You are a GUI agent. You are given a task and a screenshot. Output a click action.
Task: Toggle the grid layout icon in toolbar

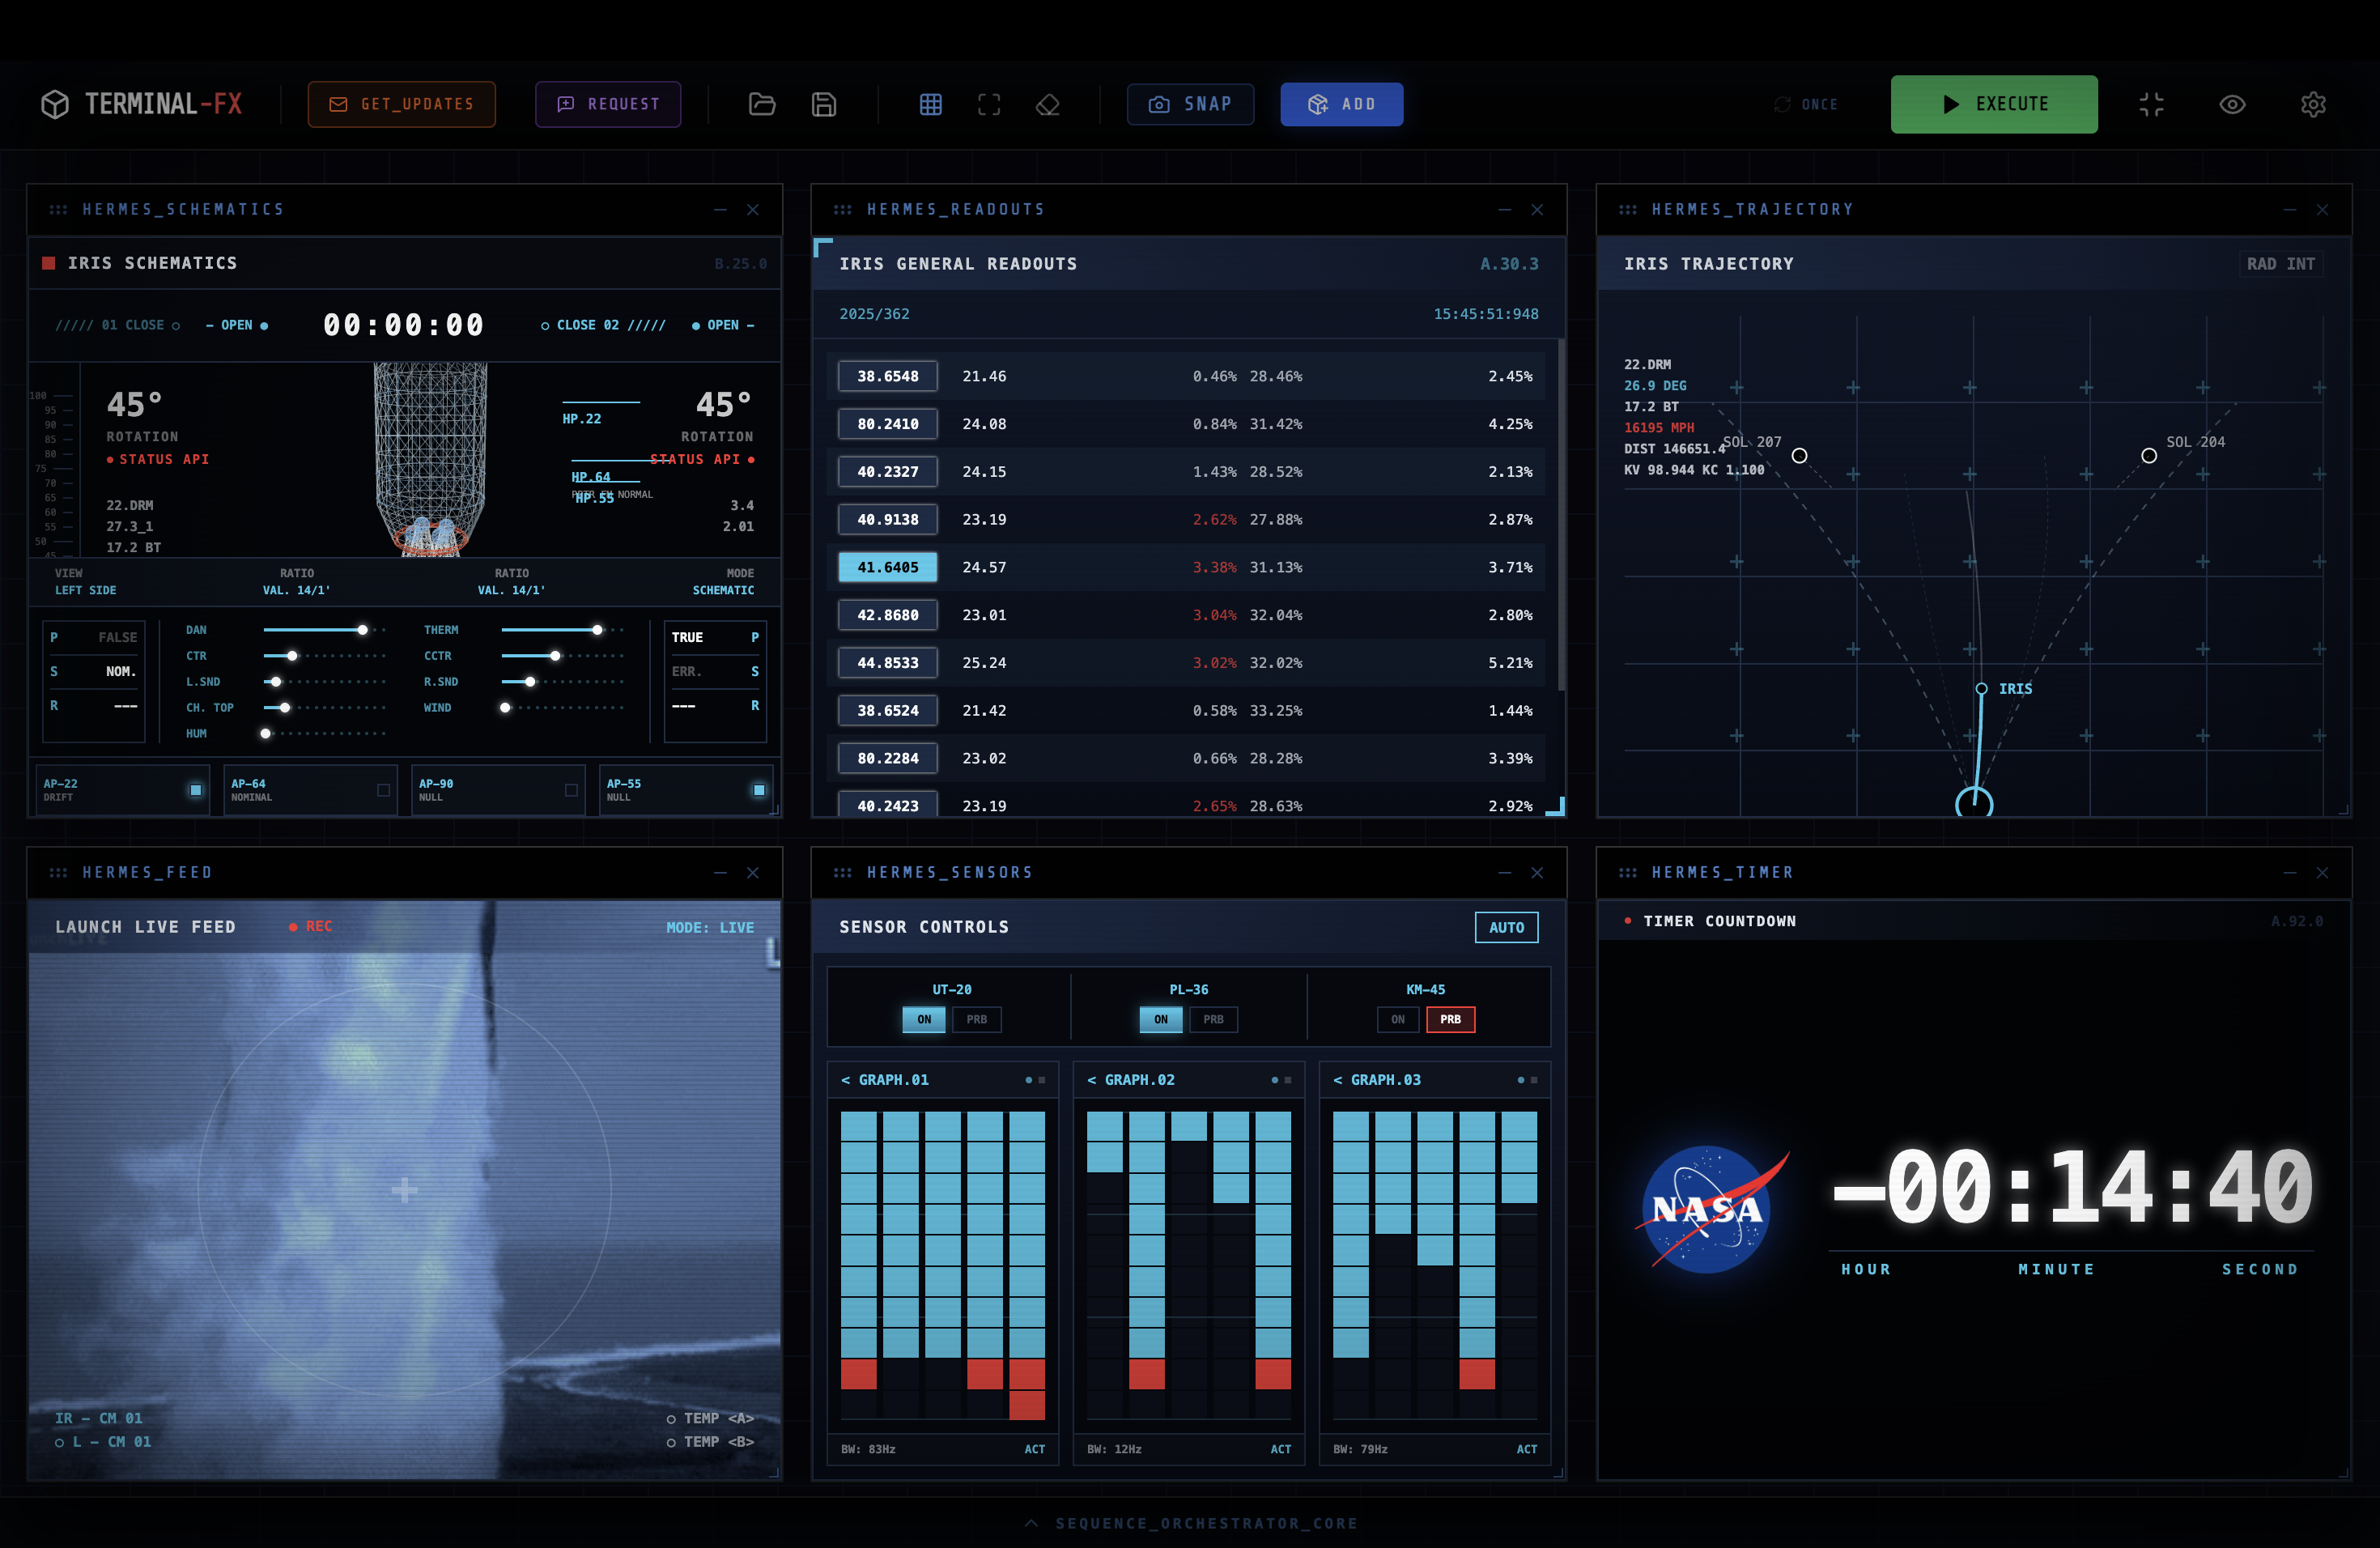(x=931, y=104)
